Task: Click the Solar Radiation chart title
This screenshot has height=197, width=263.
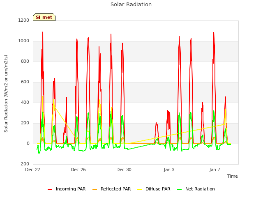Action: click(x=131, y=5)
